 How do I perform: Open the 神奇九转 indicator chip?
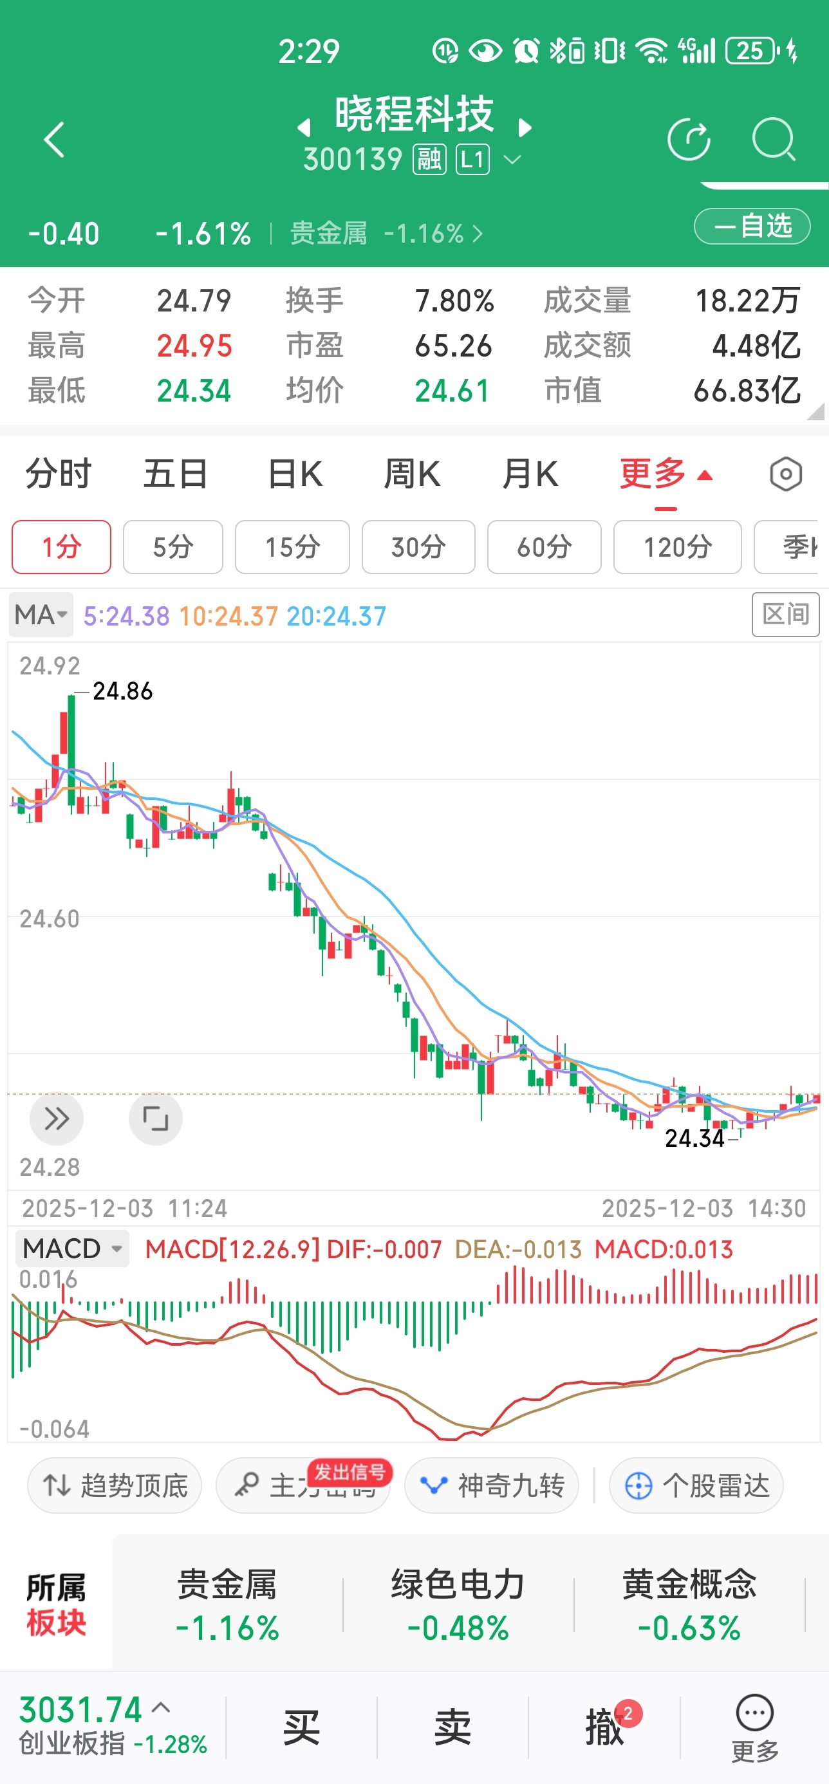(491, 1485)
